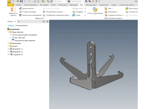Click the grapnel 3D model in viewport
This screenshot has width=145, height=109.
pyautogui.click(x=92, y=66)
